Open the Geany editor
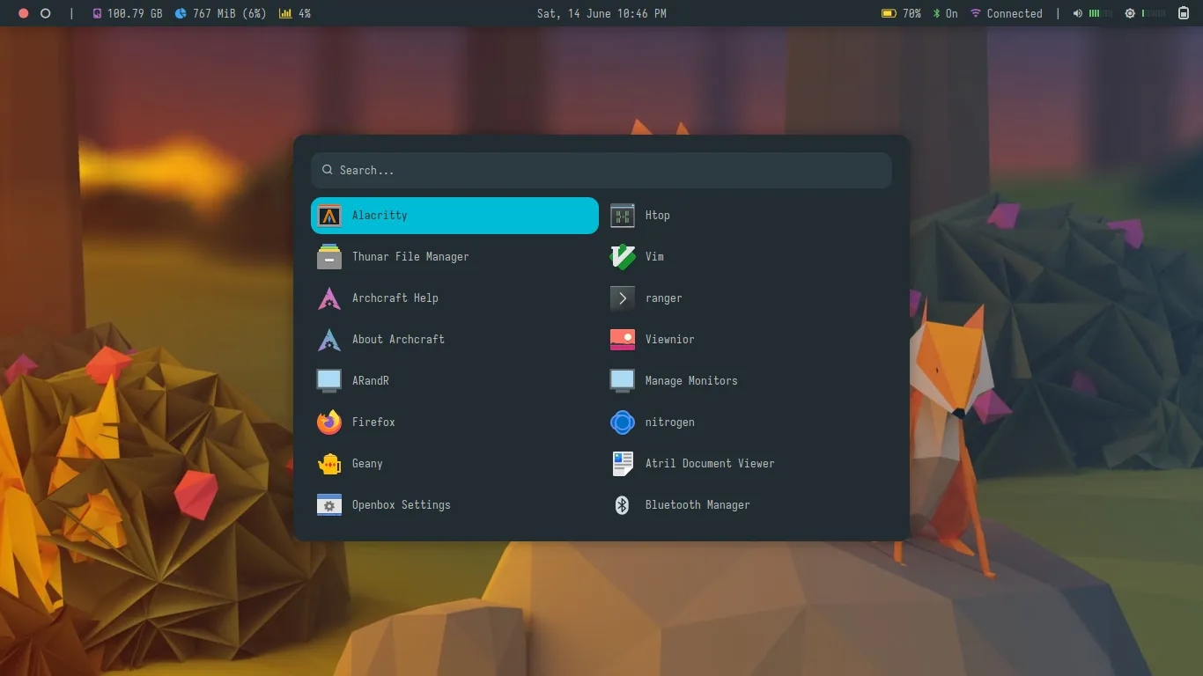This screenshot has height=676, width=1203. tap(454, 464)
